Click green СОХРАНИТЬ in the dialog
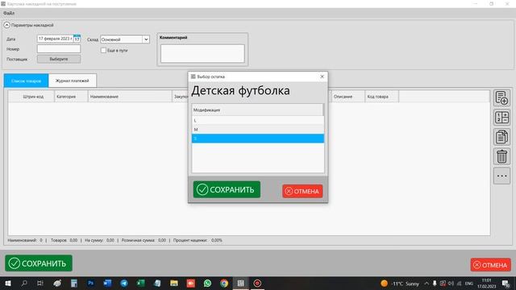The image size is (516, 290). pos(227,189)
